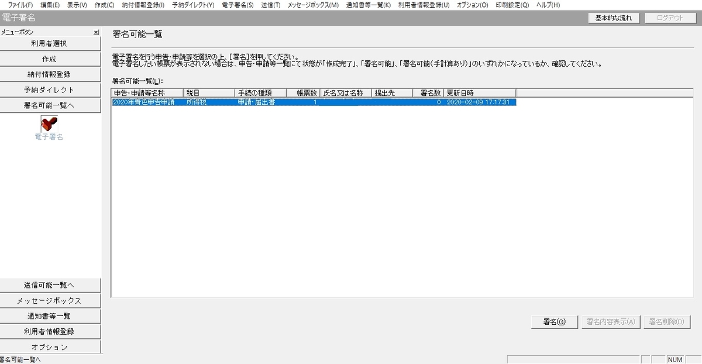Sort by 手続の種類 column header

(x=261, y=93)
